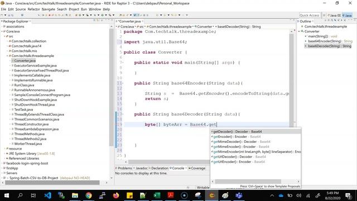Click the Package Explorer horizontal scrollbar
Viewport: 357px width, 201px height.
pyautogui.click(x=52, y=183)
